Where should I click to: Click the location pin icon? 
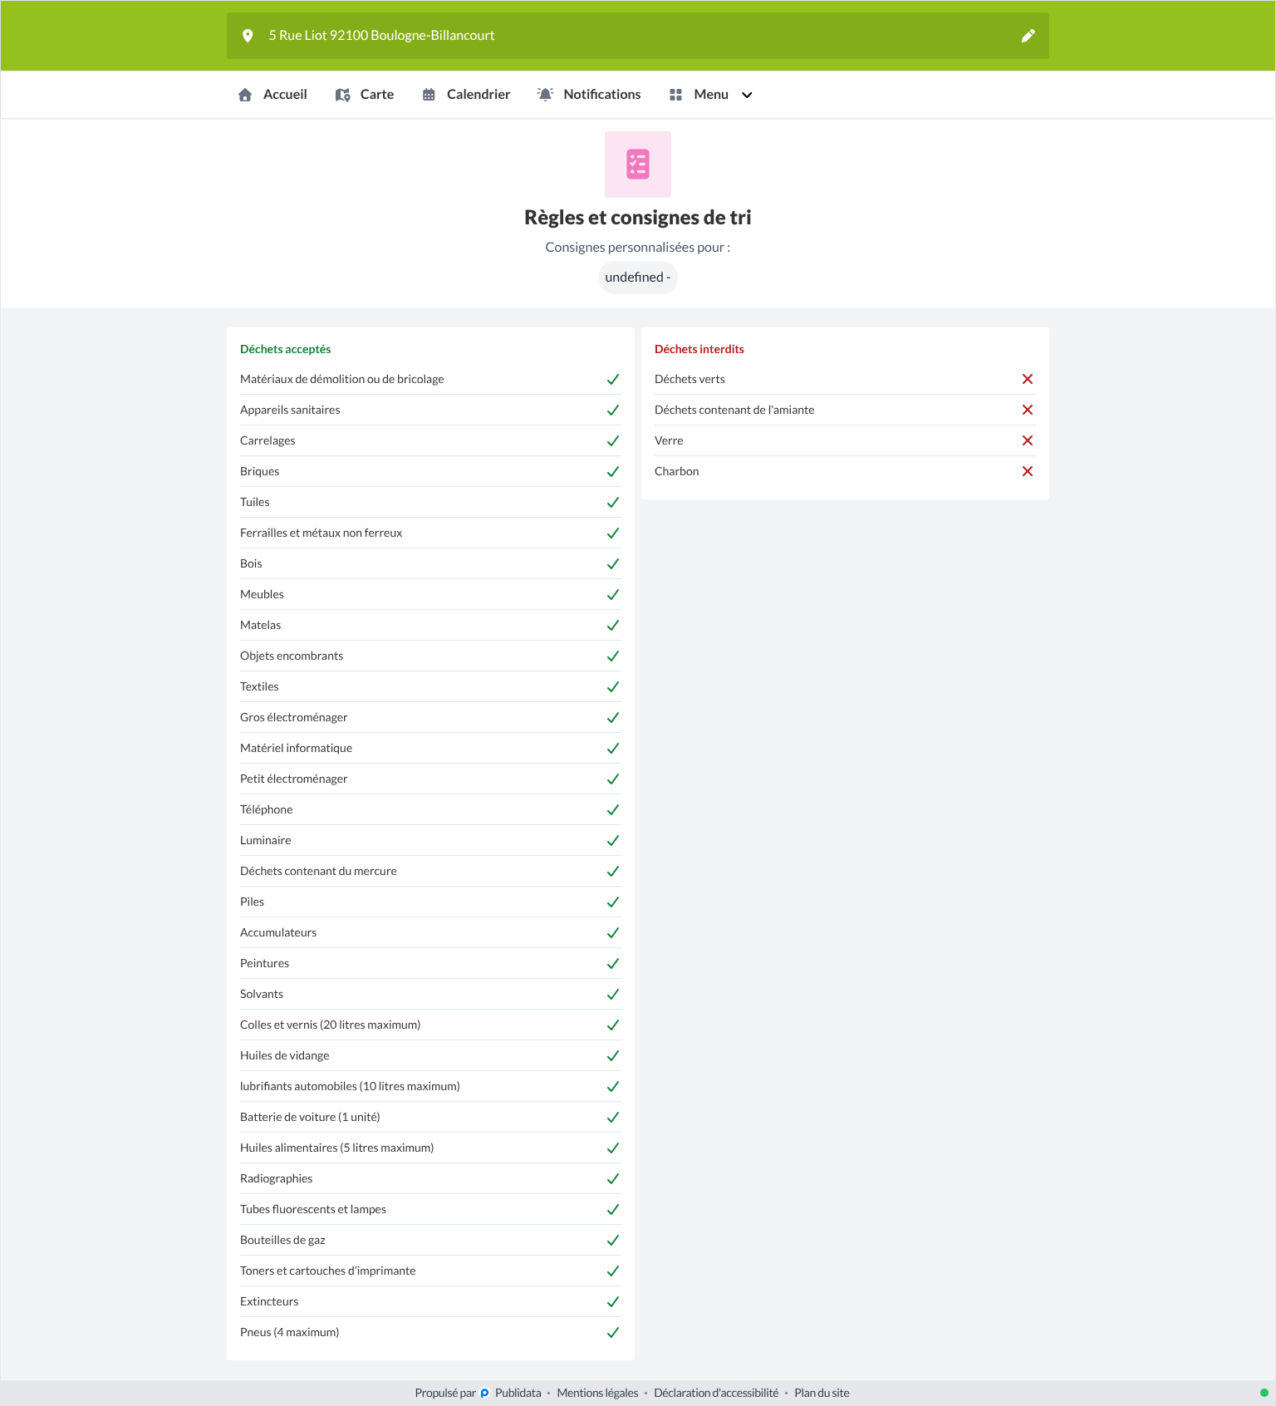[x=248, y=36]
